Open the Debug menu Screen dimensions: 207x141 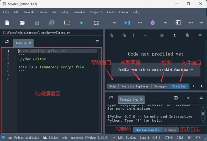[x=65, y=12]
